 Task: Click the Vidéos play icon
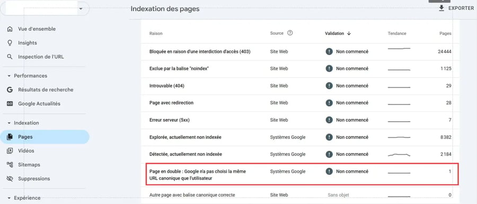pos(10,151)
